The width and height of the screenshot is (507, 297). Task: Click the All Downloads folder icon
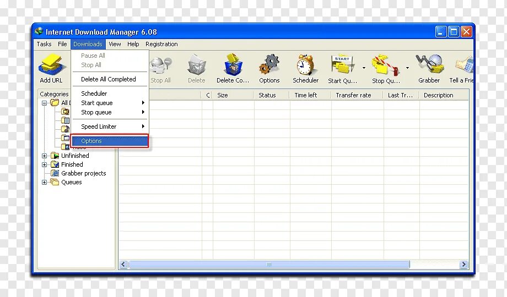(55, 103)
